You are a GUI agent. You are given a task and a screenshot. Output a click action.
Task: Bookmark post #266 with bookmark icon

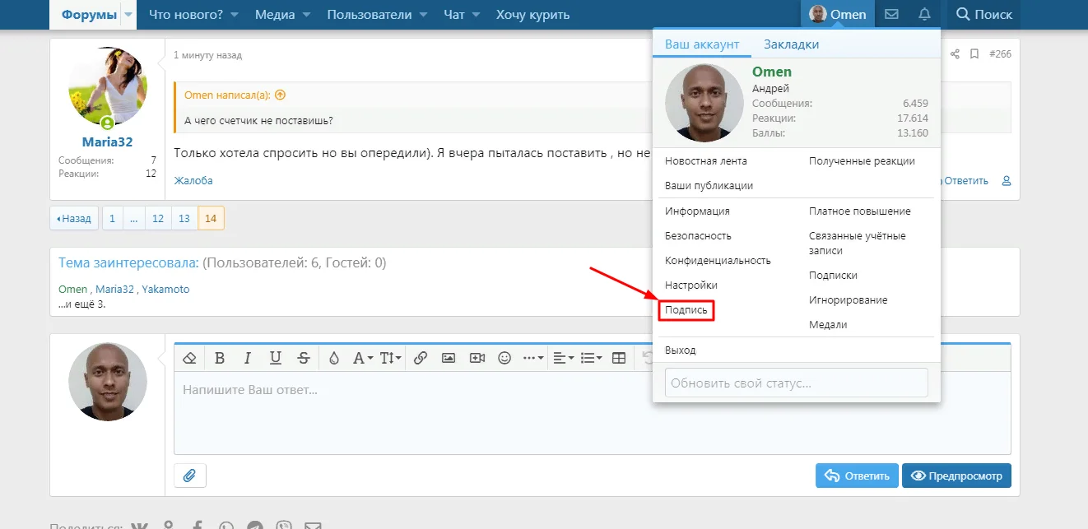974,54
